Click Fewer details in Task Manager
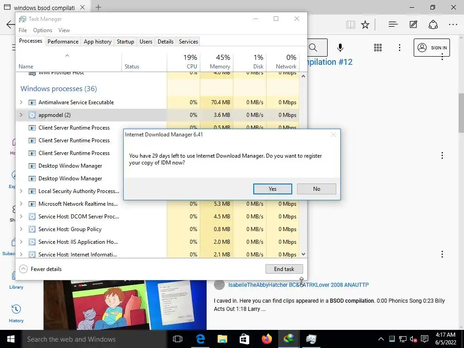Viewport: 464px width, 348px height. point(40,269)
